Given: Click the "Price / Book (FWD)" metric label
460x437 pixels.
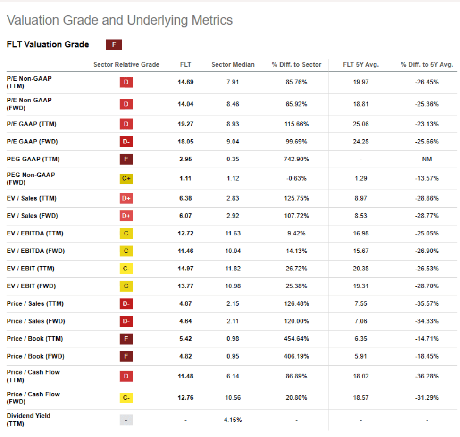Looking at the screenshot, I should [35, 356].
